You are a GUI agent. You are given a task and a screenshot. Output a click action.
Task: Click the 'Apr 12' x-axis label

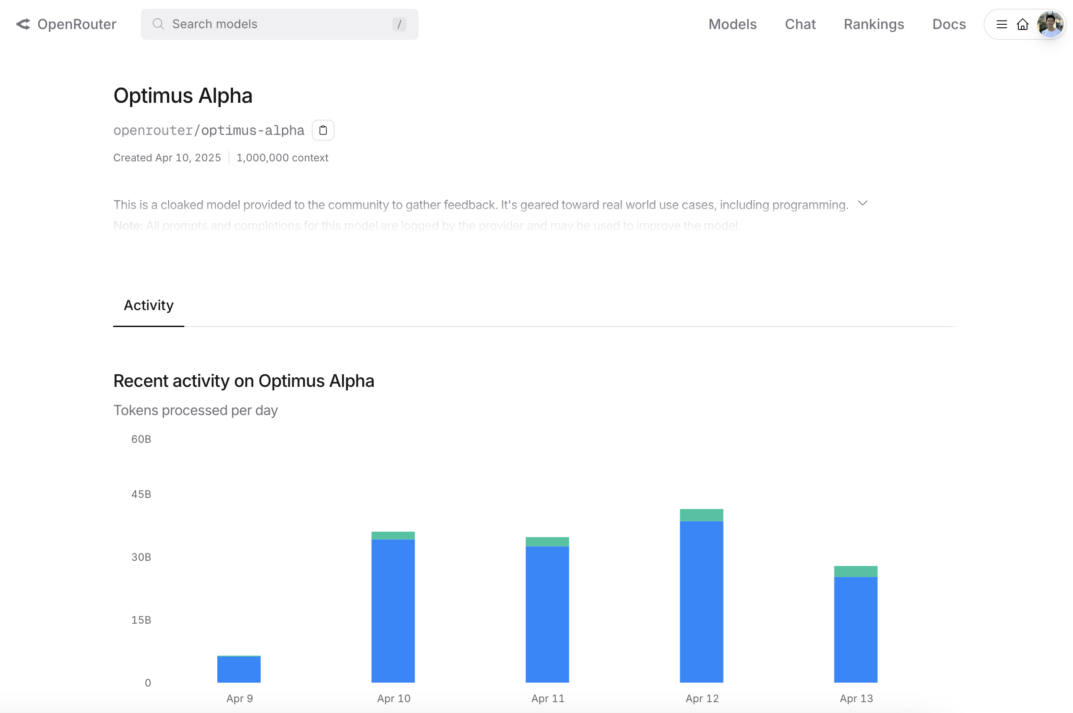[x=702, y=698]
